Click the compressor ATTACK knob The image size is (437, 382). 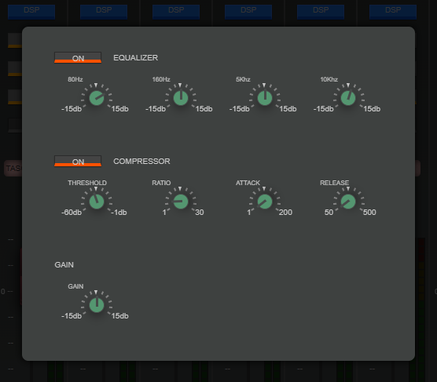click(265, 202)
